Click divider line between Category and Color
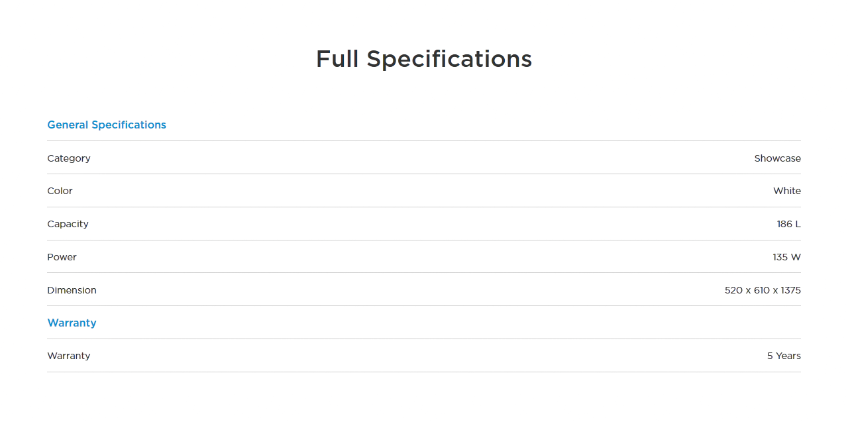Viewport: 848px width, 422px height. coord(424,174)
